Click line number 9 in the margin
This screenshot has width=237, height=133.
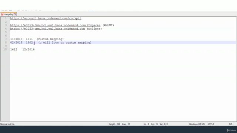click(x=6, y=46)
